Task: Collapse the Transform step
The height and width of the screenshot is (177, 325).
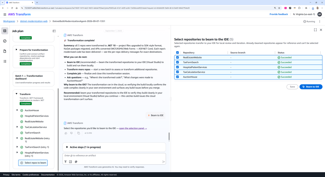Action: pyautogui.click(x=17, y=94)
